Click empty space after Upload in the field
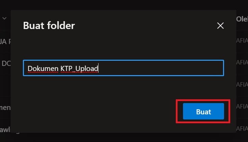 click(x=160, y=68)
